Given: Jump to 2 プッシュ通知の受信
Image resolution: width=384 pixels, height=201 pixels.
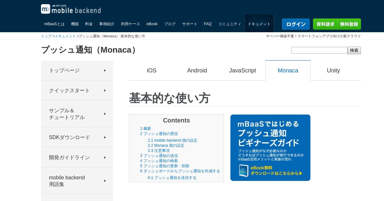Looking at the screenshot, I should point(159,134).
